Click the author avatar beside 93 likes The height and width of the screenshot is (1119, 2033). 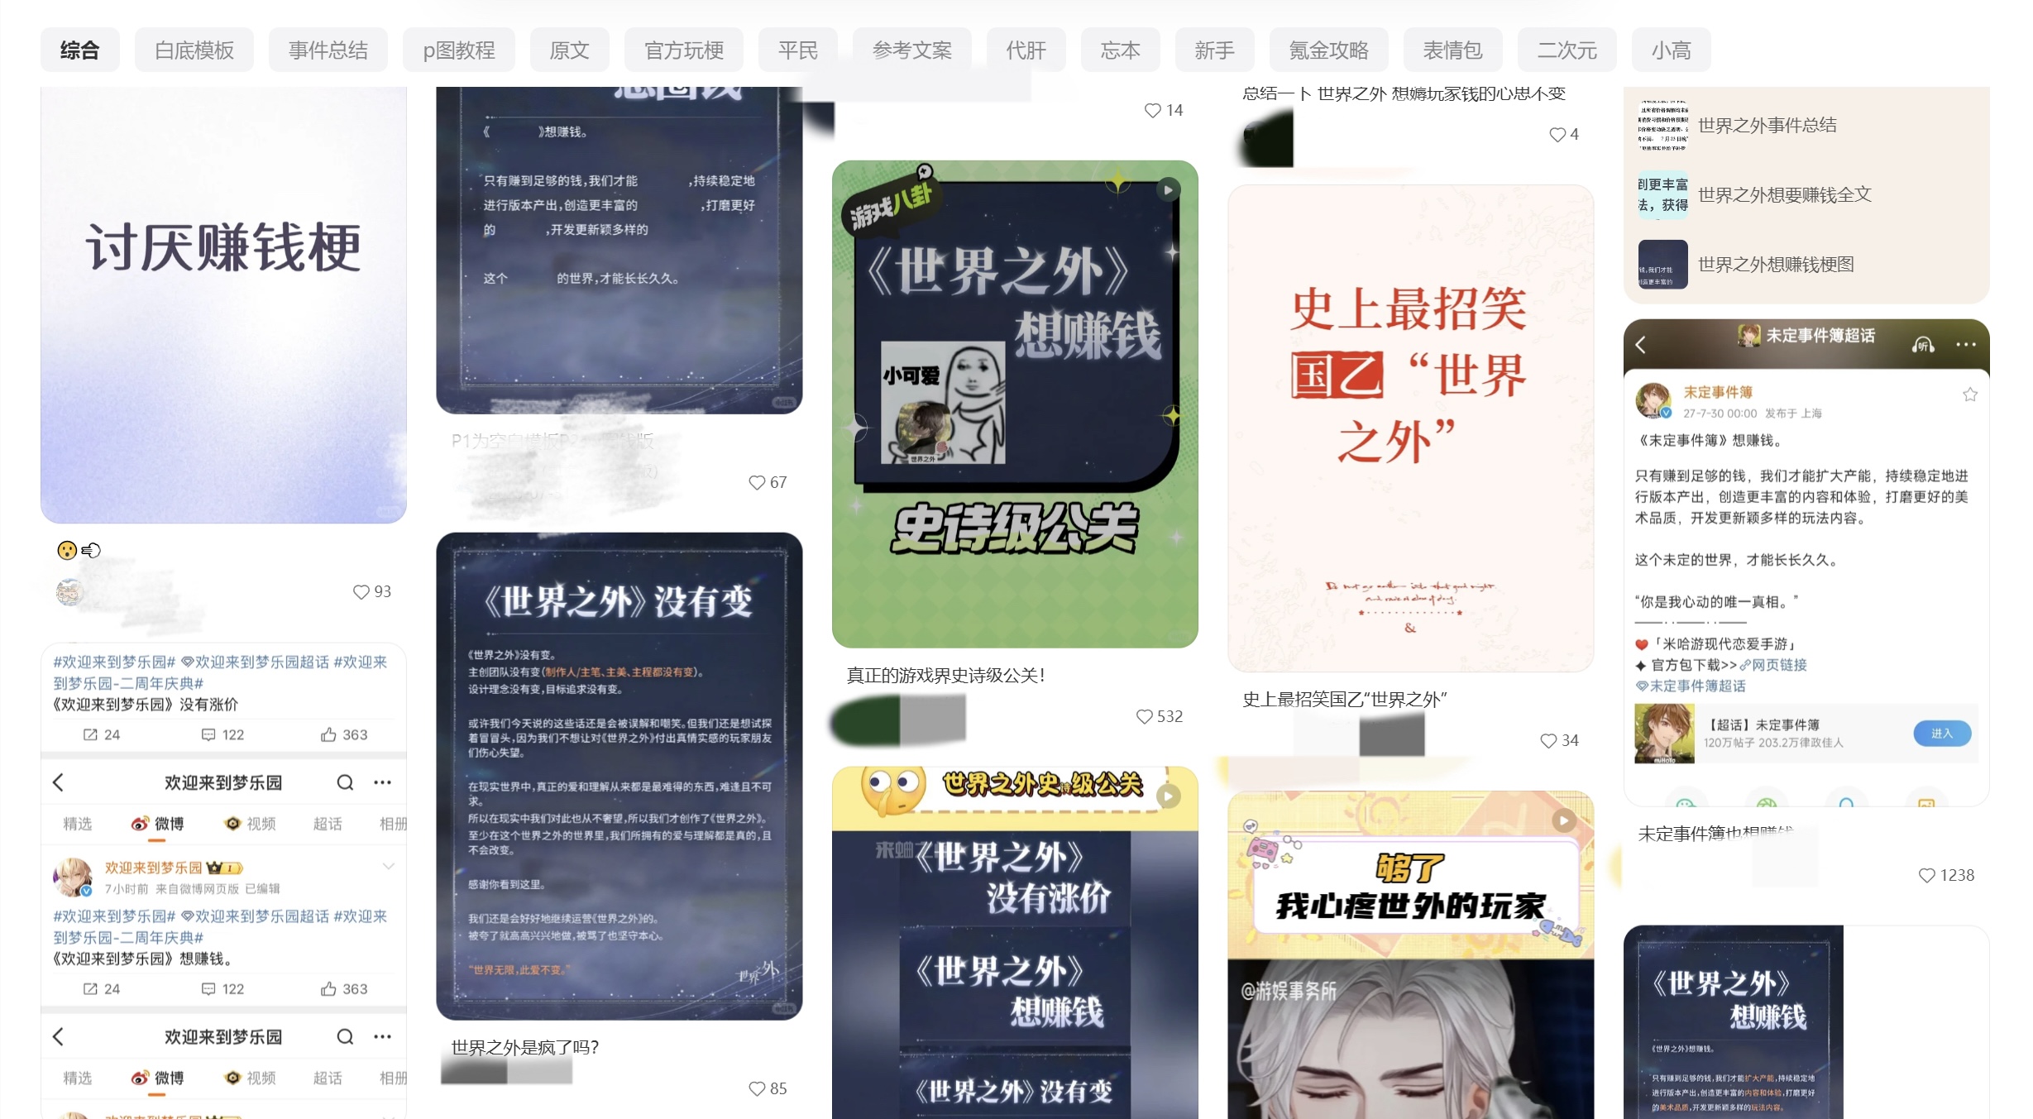(x=69, y=592)
